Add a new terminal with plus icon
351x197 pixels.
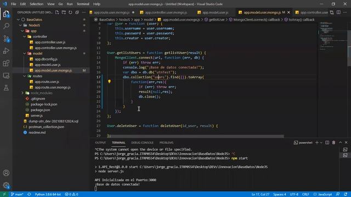pyautogui.click(x=317, y=142)
